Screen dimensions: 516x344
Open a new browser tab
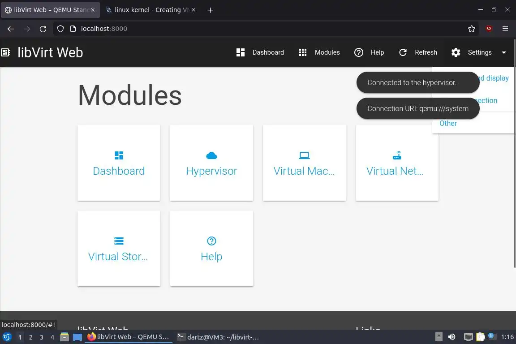coord(210,10)
